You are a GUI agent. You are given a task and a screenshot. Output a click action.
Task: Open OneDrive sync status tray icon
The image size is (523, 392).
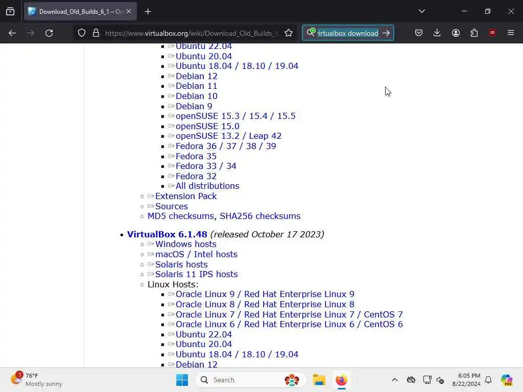click(411, 380)
